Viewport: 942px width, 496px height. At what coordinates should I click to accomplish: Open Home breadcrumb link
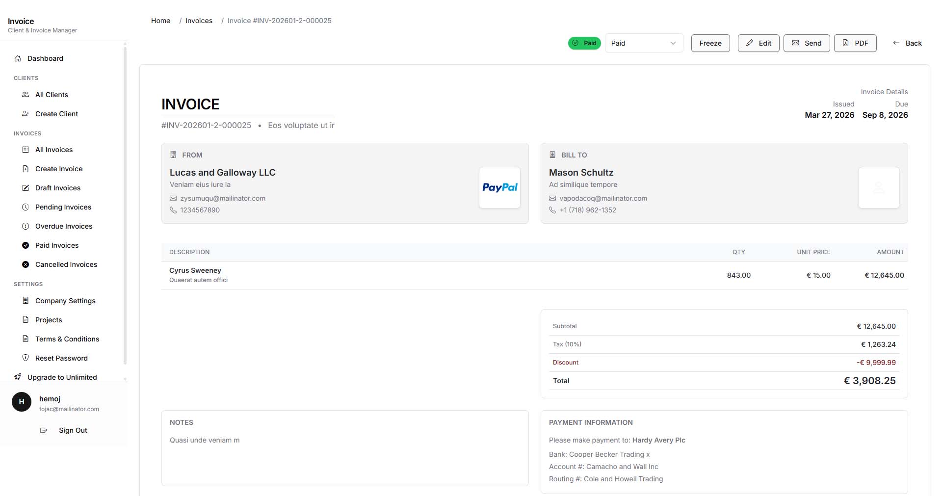(160, 21)
